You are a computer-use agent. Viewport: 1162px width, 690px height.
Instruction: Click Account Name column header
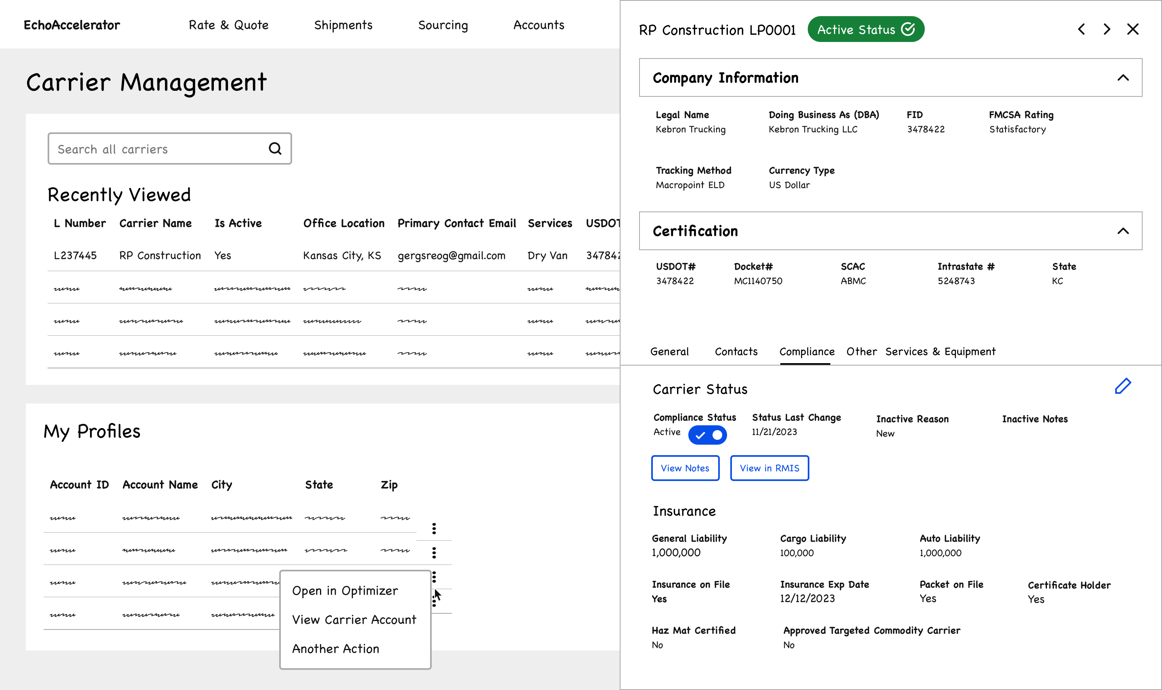[160, 485]
